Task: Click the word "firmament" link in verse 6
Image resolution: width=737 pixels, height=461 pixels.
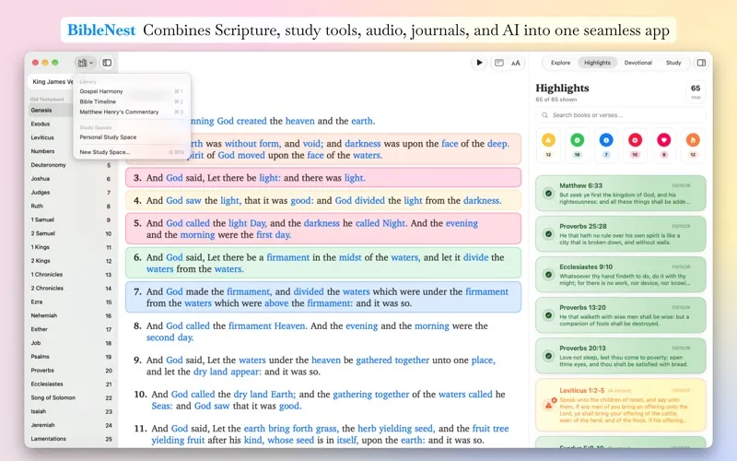Action: [x=287, y=257]
